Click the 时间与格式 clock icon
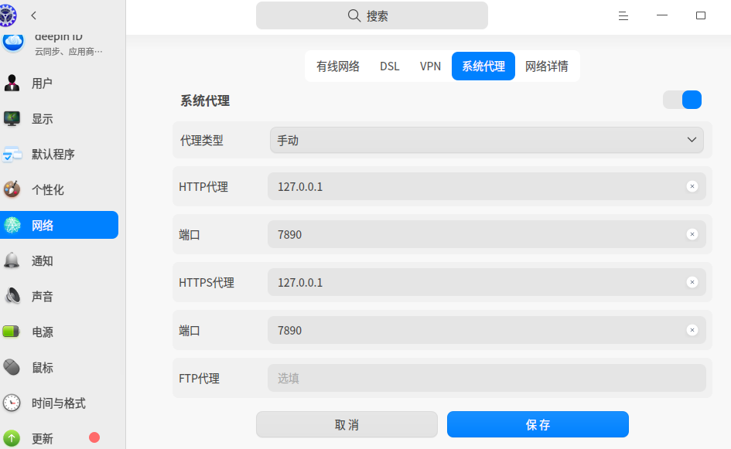 12,403
